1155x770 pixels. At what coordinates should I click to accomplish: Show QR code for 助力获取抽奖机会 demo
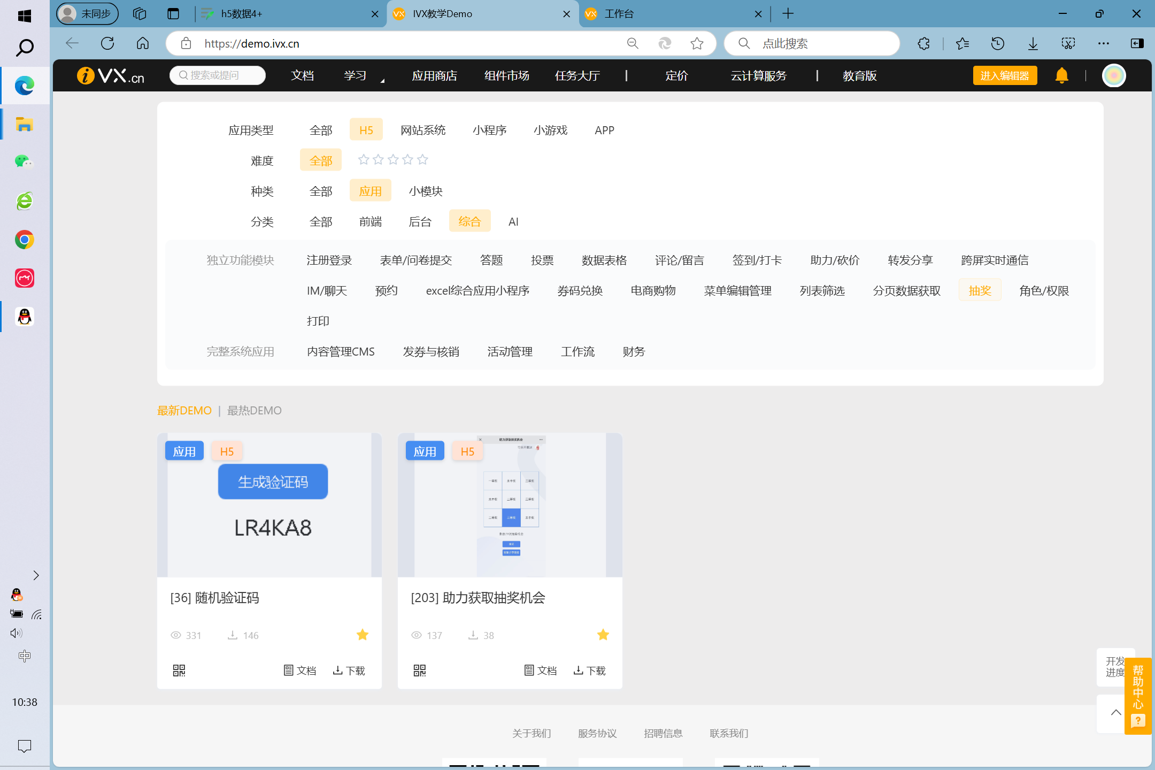click(x=420, y=671)
